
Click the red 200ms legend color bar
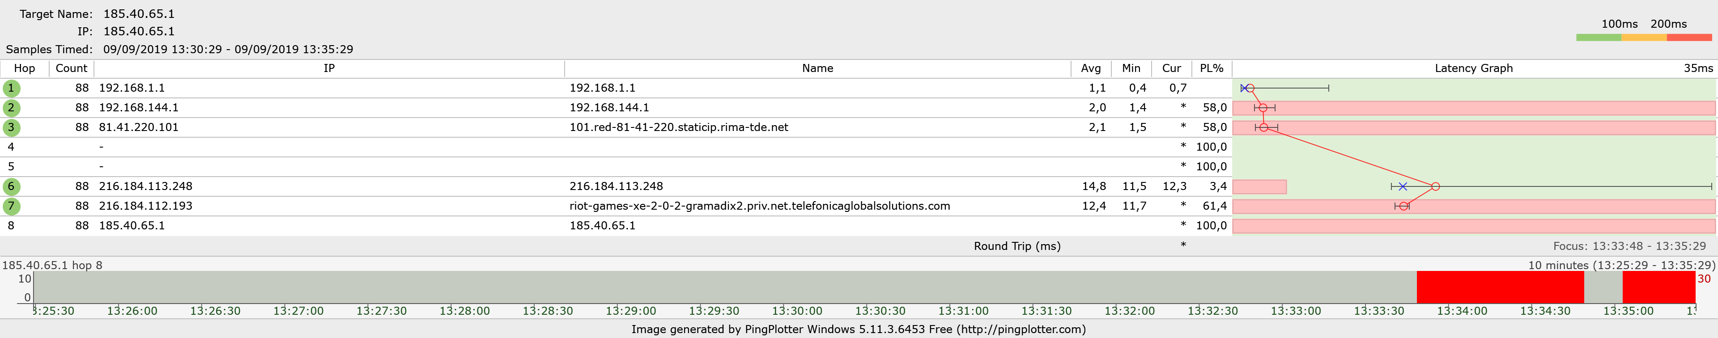[1688, 38]
